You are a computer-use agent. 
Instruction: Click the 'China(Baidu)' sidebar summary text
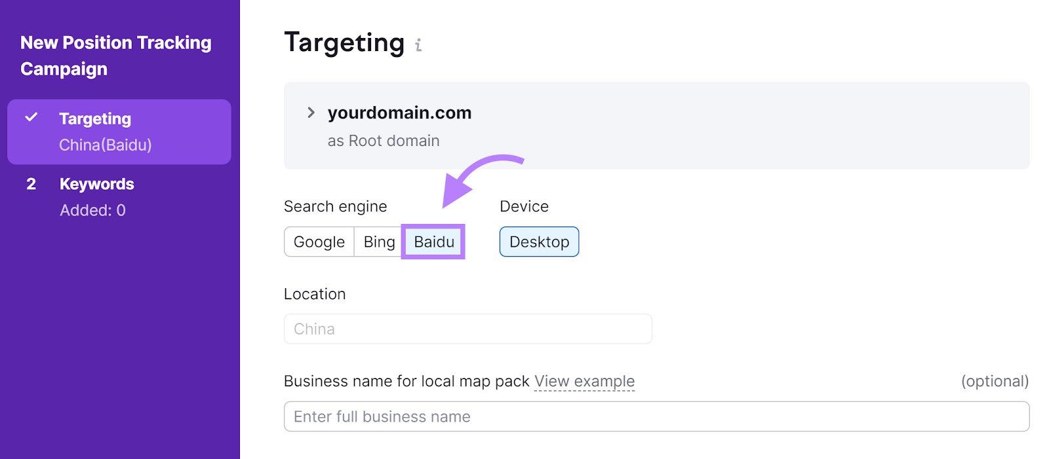click(x=106, y=145)
